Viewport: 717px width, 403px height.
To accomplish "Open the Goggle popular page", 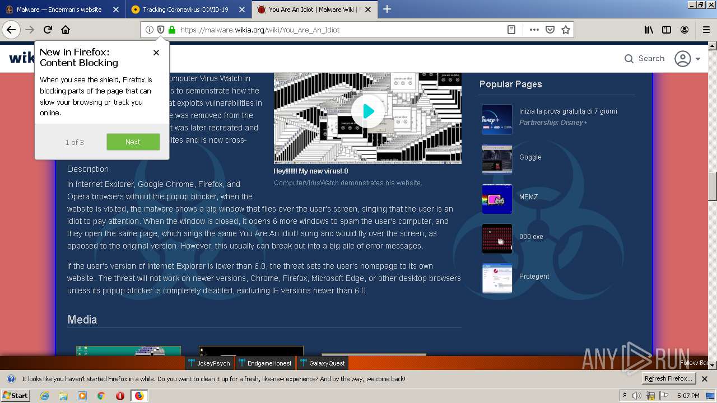I will point(530,157).
